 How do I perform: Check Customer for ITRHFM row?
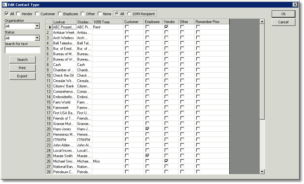pyautogui.click(x=127, y=139)
